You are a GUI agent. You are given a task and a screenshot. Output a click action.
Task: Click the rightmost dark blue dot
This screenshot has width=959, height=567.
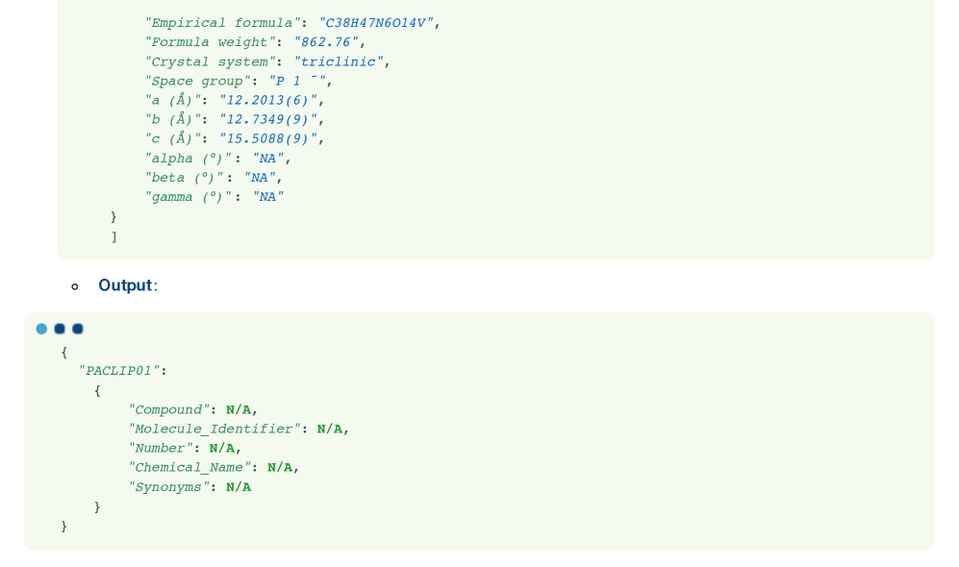(78, 329)
